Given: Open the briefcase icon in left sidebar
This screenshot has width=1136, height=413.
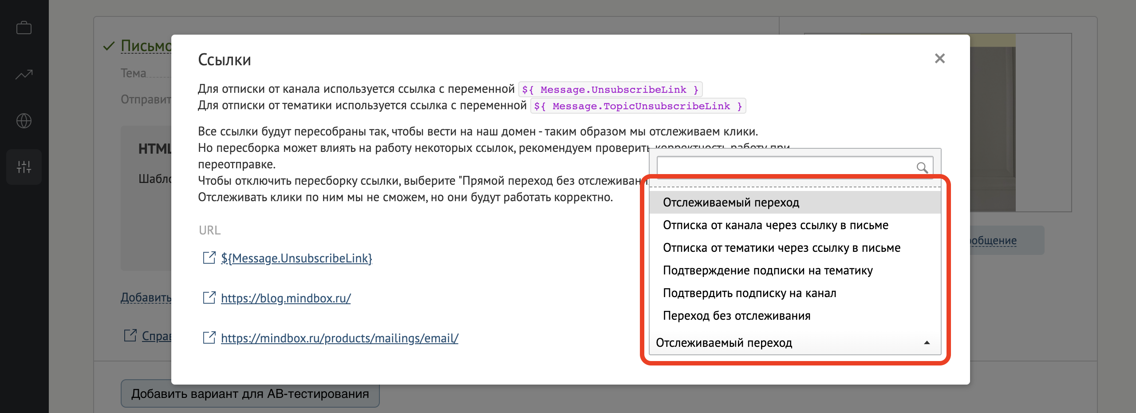Looking at the screenshot, I should click(x=24, y=28).
